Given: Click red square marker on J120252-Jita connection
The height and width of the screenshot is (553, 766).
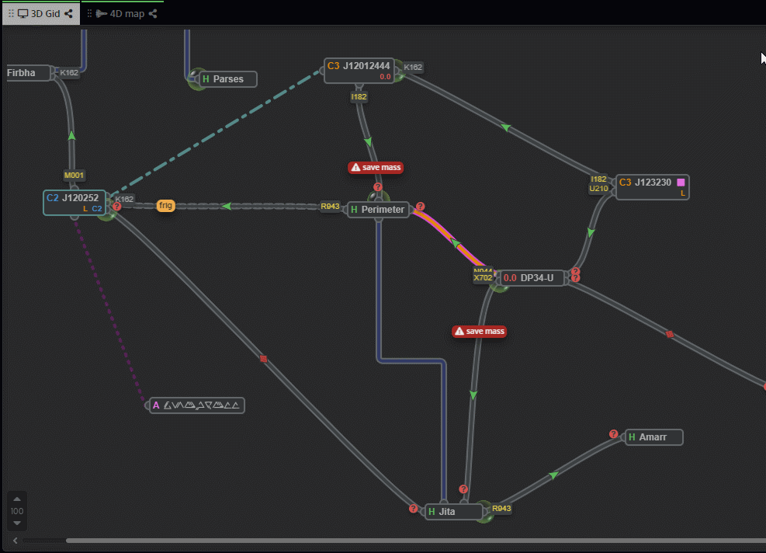Looking at the screenshot, I should point(263,359).
